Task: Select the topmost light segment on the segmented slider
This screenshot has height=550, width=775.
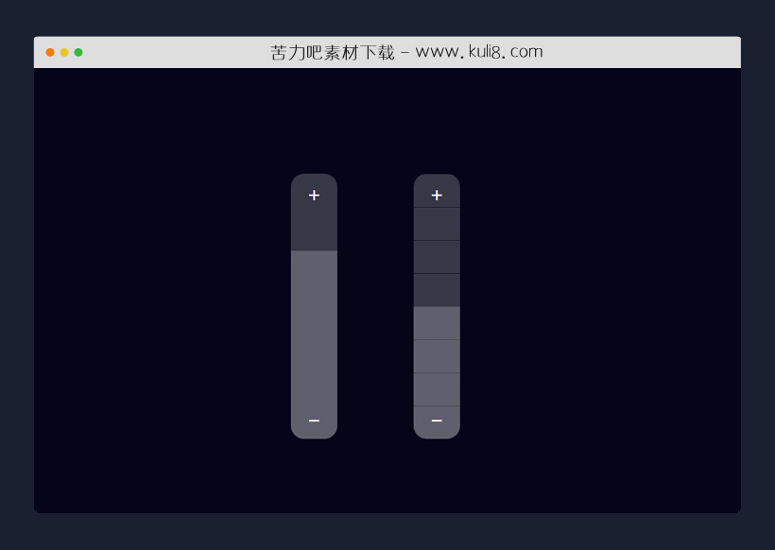Action: tap(437, 323)
